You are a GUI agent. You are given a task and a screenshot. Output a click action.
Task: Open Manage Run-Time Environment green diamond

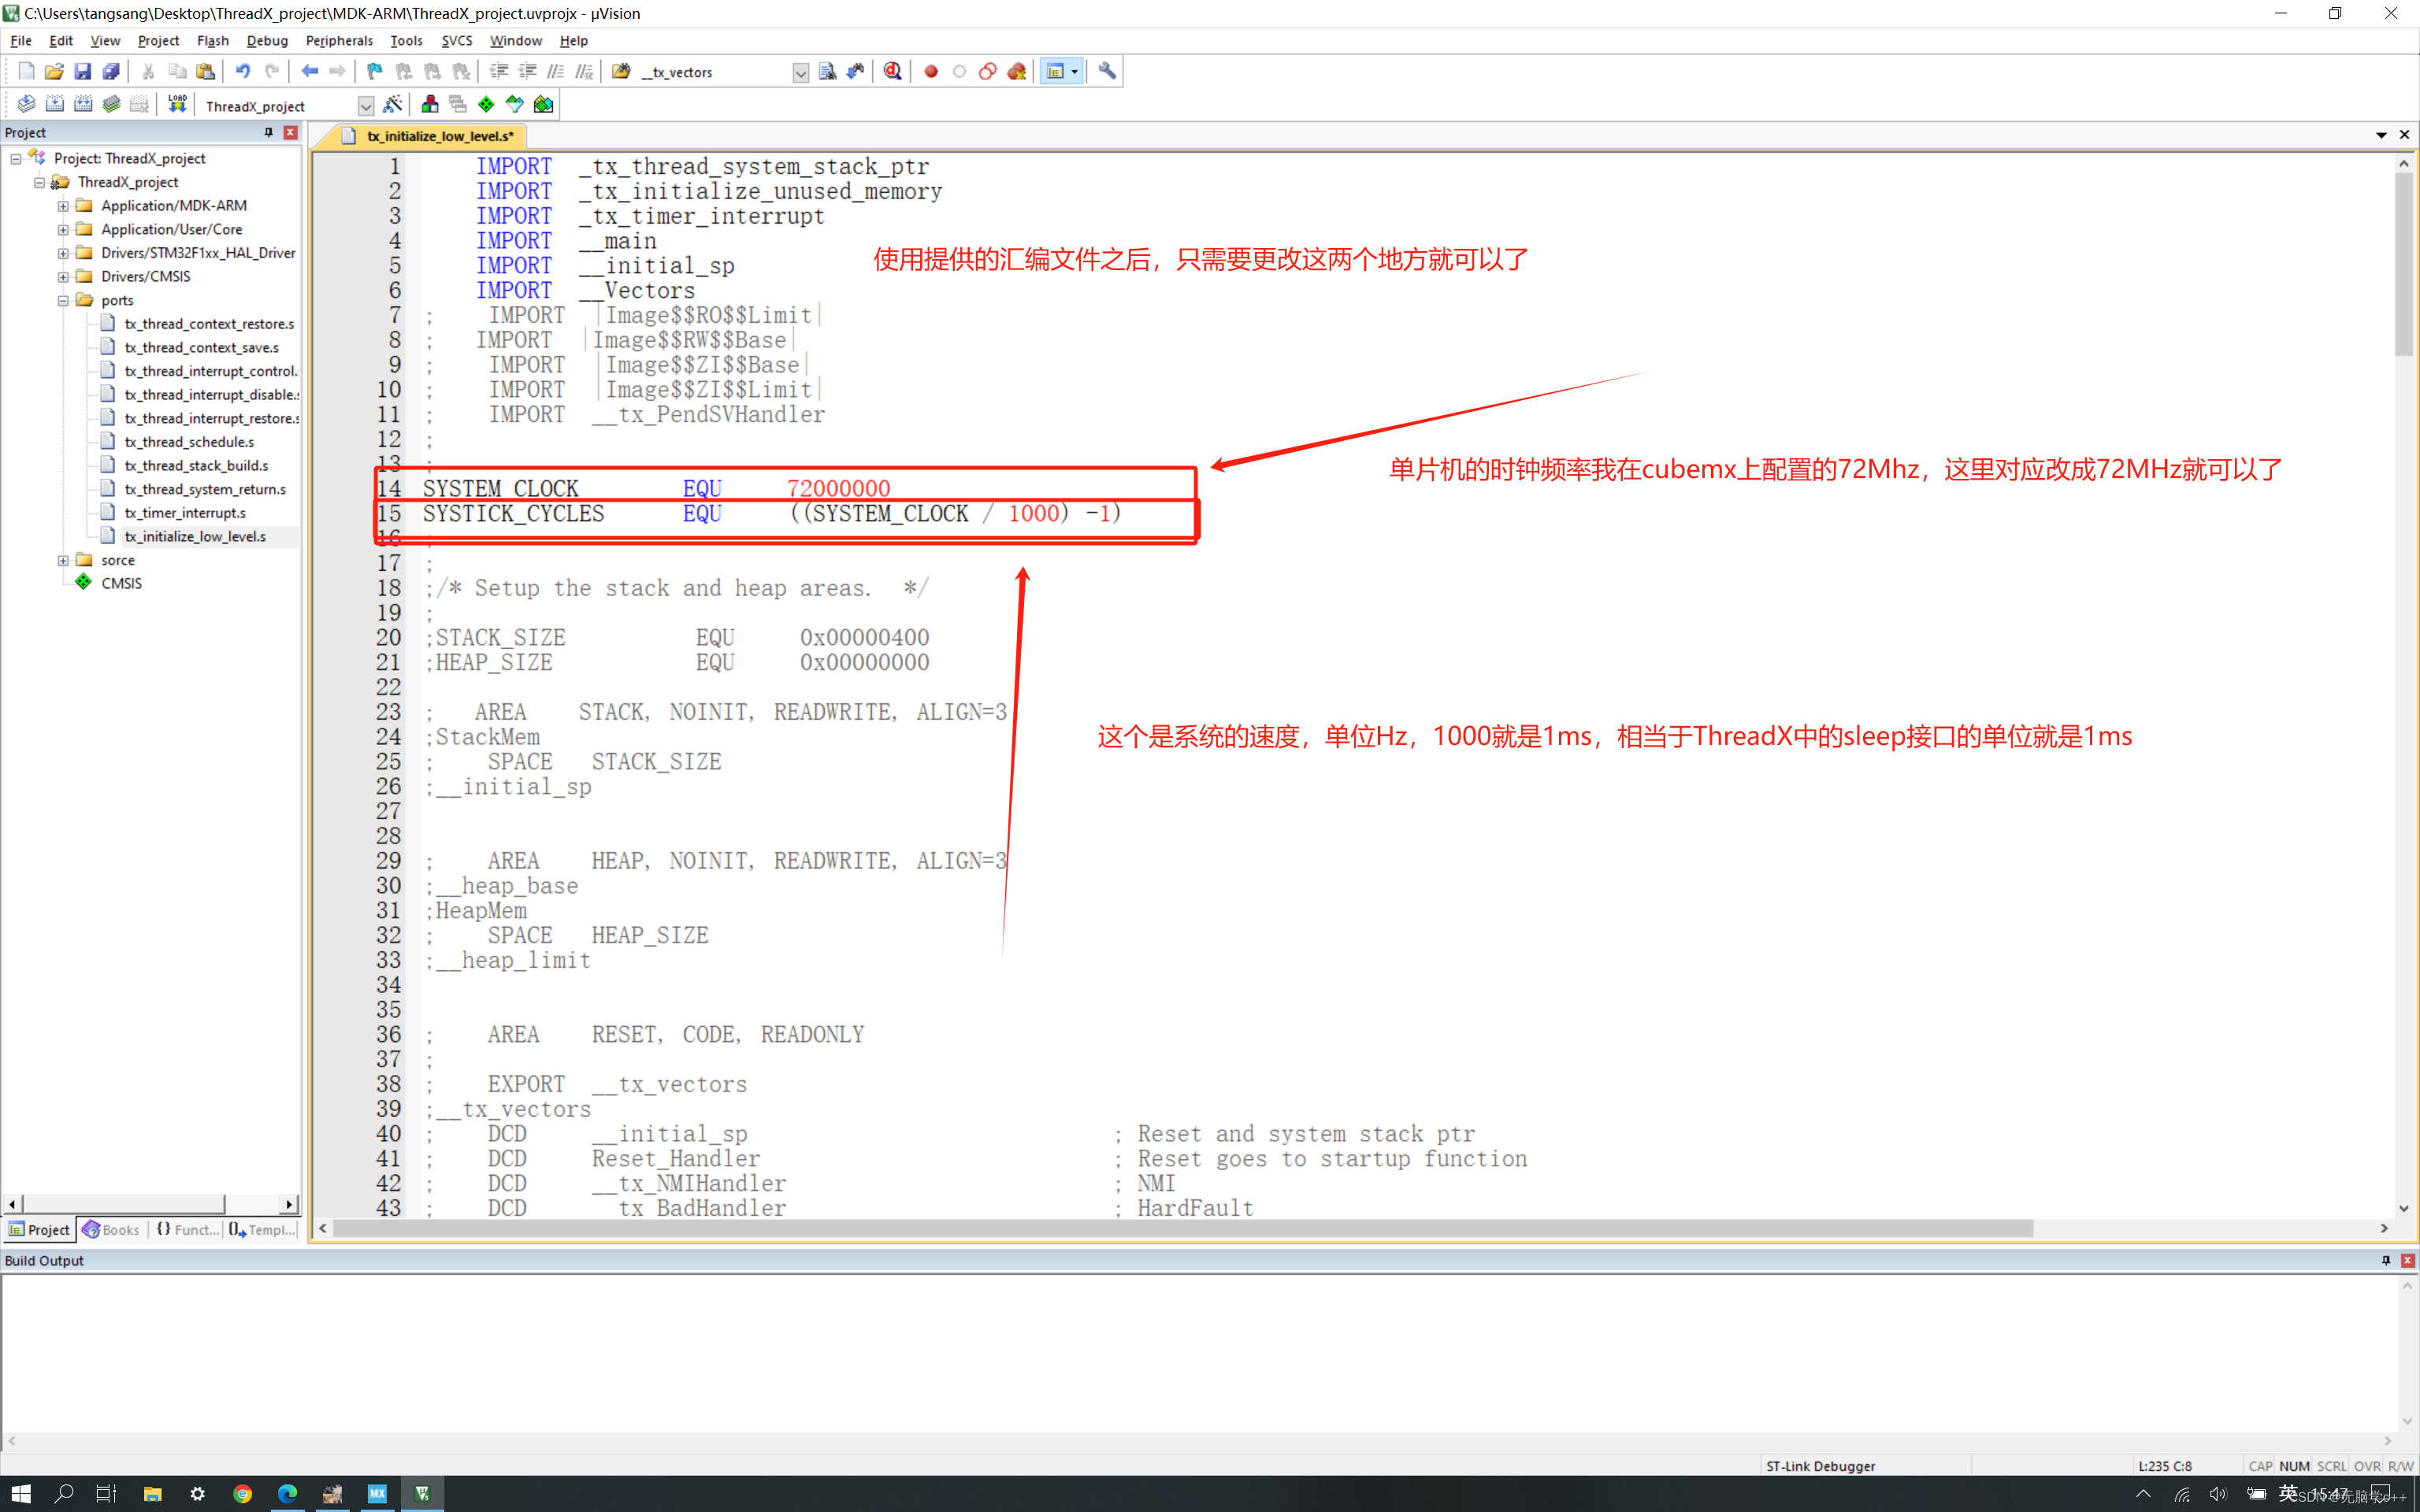[x=486, y=105]
